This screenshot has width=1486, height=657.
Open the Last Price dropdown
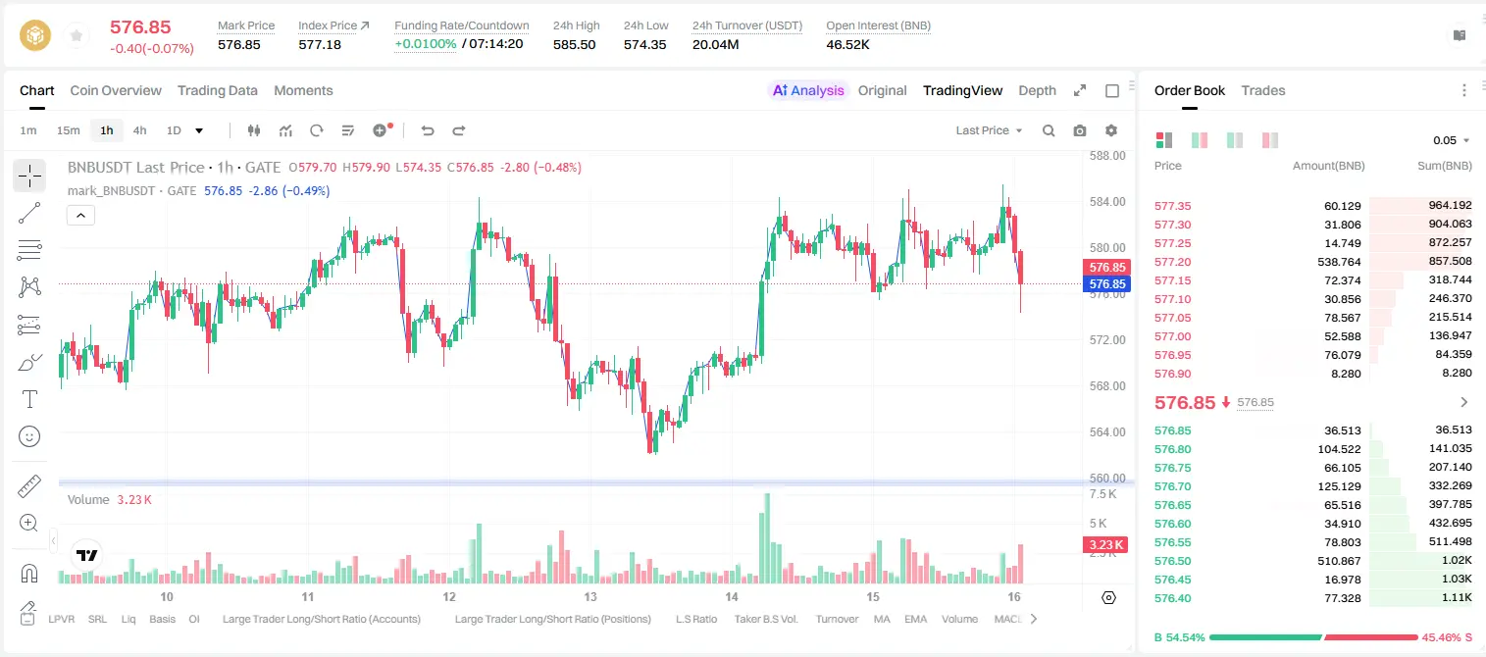(989, 130)
